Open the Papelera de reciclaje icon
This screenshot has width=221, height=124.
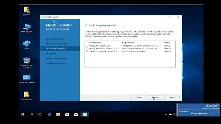point(27,61)
